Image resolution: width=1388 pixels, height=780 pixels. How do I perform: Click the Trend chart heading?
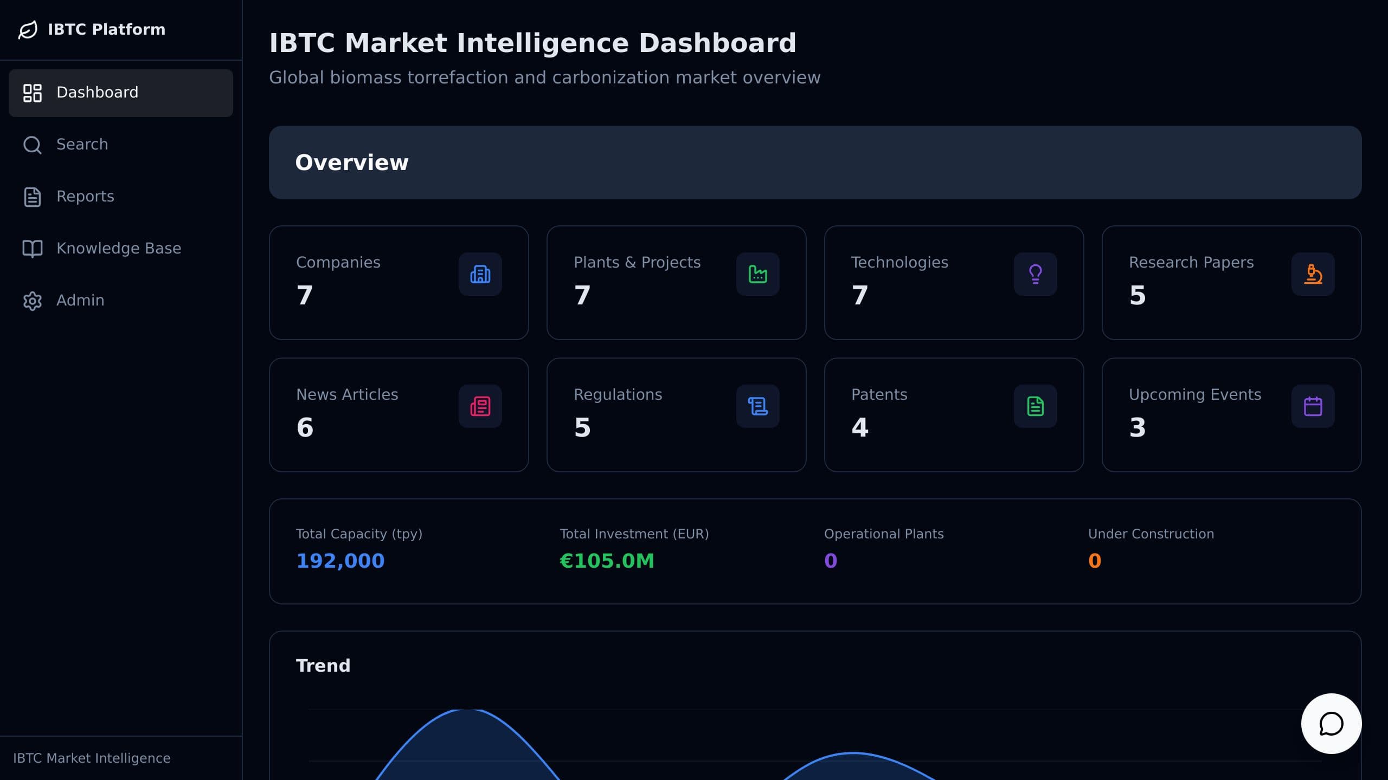coord(323,665)
